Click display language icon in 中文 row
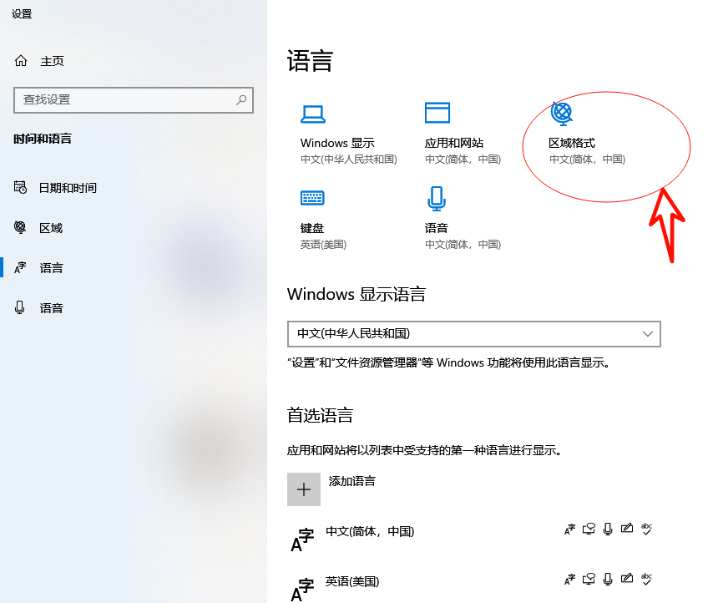The width and height of the screenshot is (718, 603). click(x=569, y=530)
